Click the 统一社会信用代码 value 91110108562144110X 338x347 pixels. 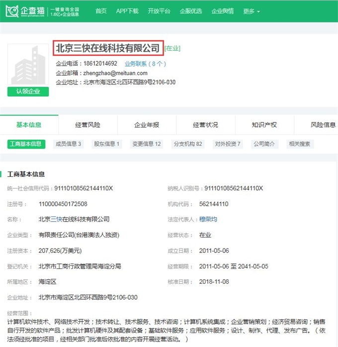(x=84, y=188)
